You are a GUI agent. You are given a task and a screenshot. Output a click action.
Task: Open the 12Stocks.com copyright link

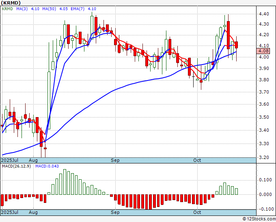[x=259, y=219]
